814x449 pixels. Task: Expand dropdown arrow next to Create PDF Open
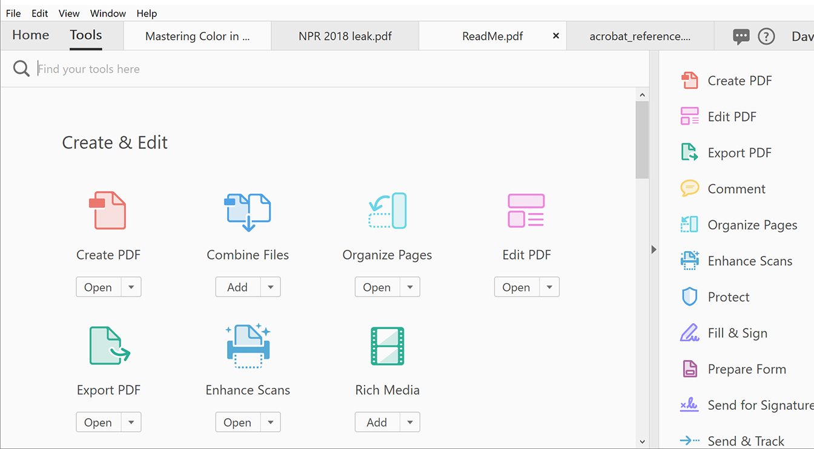pyautogui.click(x=131, y=287)
